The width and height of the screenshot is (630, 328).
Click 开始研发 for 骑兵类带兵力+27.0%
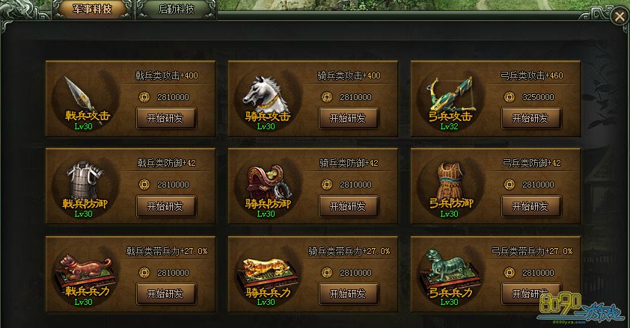[349, 294]
